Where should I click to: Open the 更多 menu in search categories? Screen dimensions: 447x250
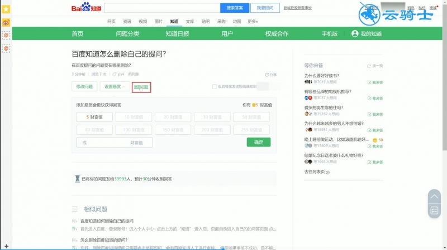pos(253,21)
